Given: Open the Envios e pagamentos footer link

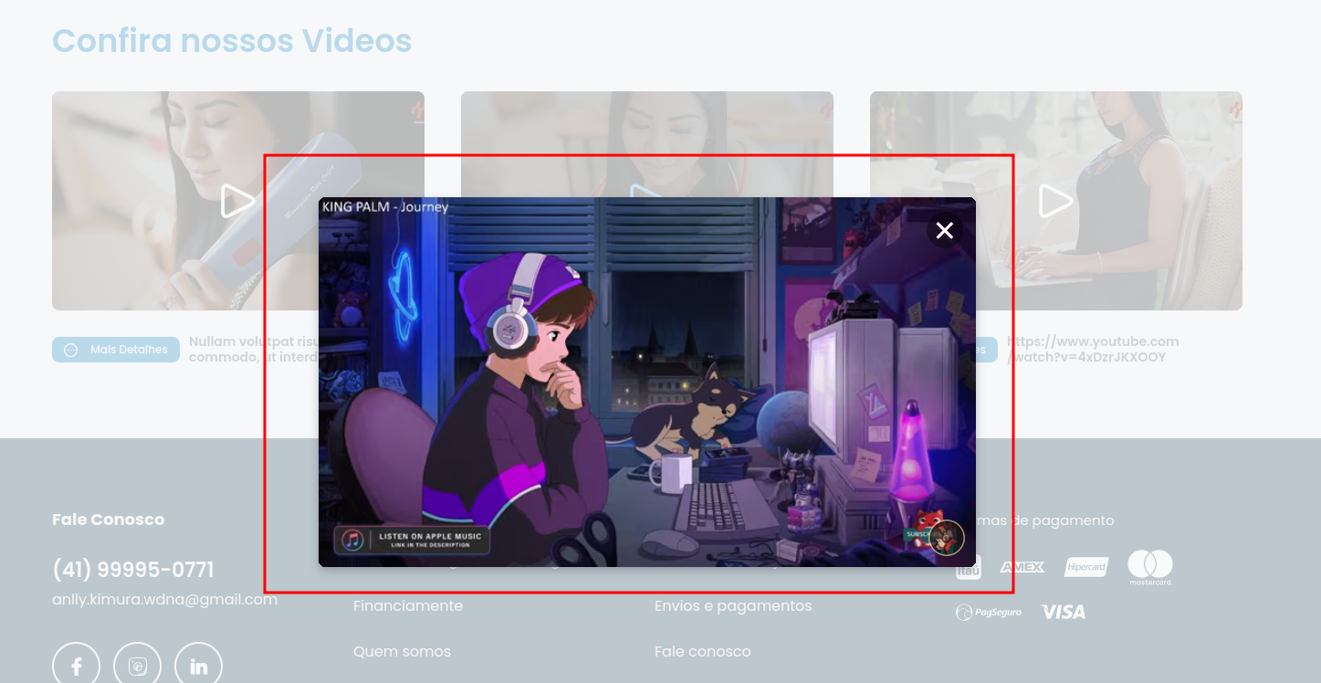Looking at the screenshot, I should pos(733,606).
